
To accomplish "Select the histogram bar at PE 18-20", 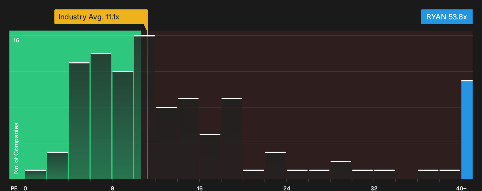I will (232, 138).
